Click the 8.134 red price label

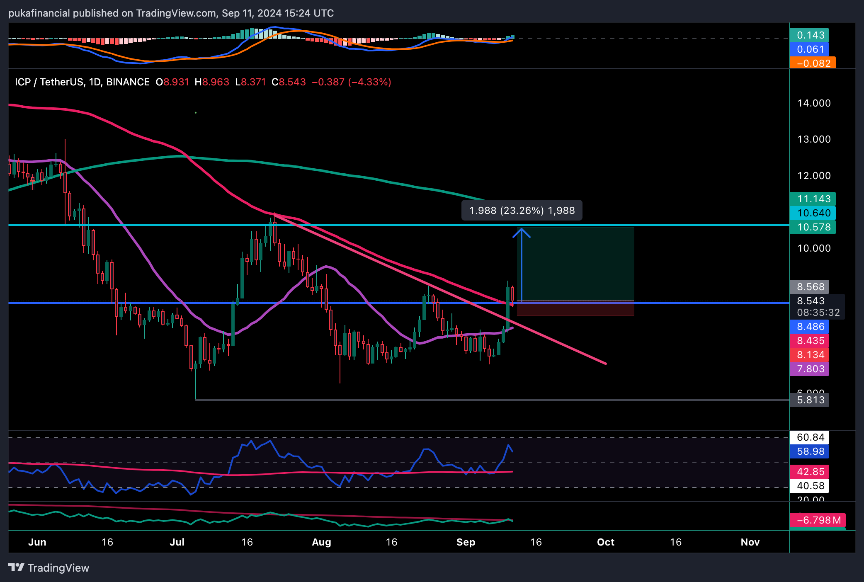click(810, 355)
